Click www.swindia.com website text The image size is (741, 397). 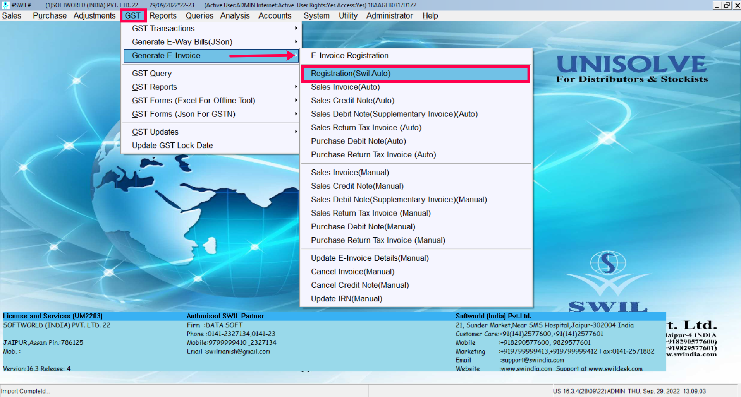click(526, 369)
